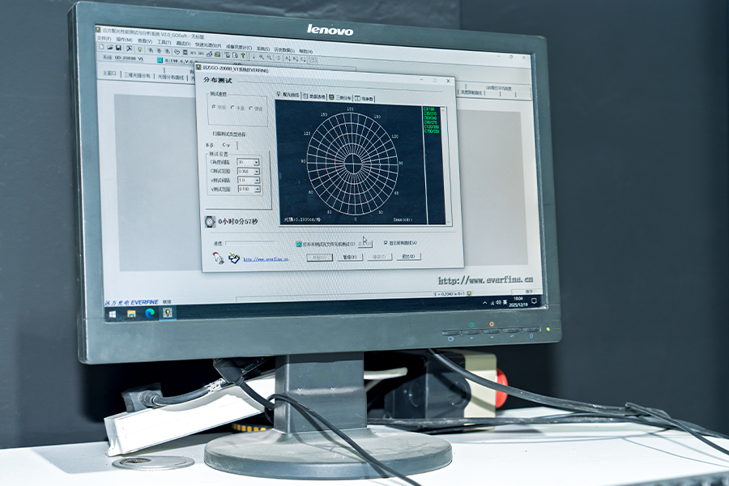The height and width of the screenshot is (486, 729).
Task: Select the first test speed radio option
Action: 216,108
